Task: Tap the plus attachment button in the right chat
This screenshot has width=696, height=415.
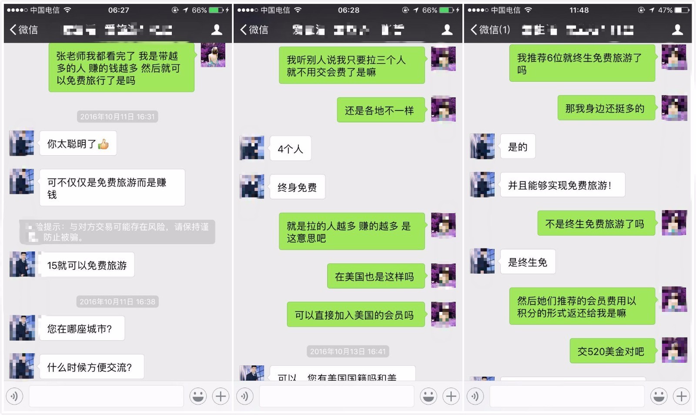Action: pyautogui.click(x=681, y=396)
